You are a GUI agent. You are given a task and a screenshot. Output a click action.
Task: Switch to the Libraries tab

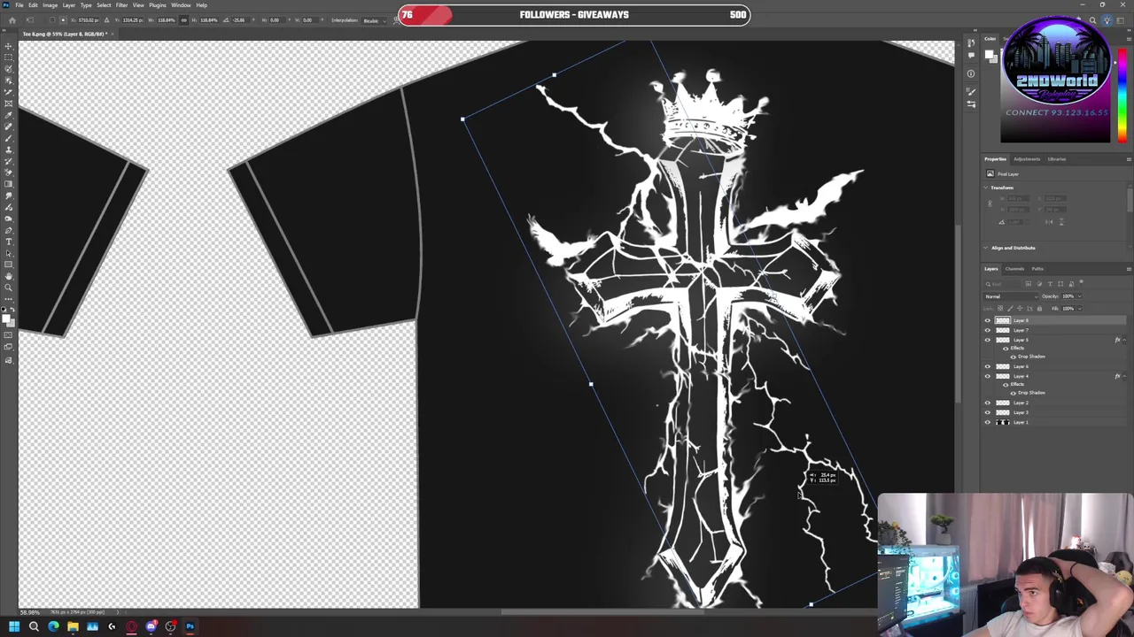(x=1057, y=159)
